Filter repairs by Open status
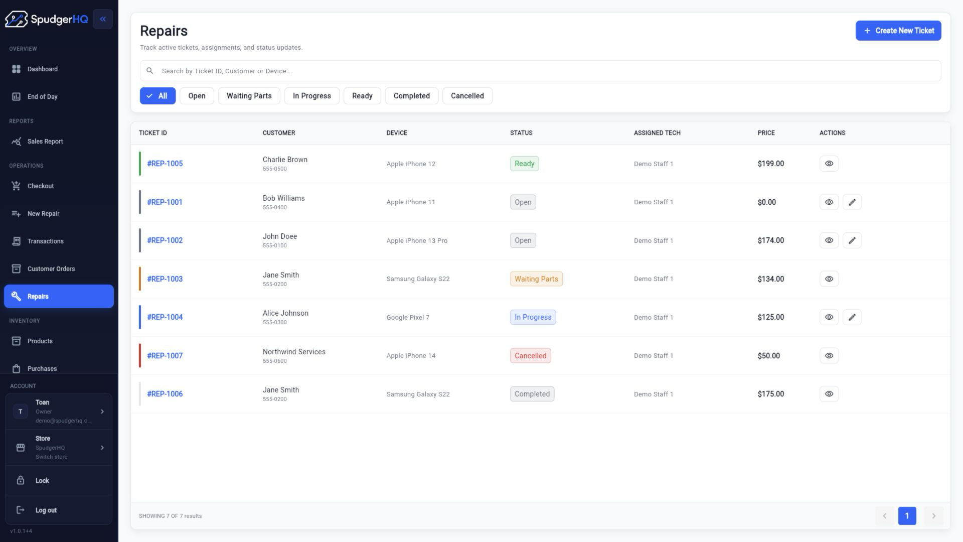Screen dimensions: 963x542 (x=197, y=96)
